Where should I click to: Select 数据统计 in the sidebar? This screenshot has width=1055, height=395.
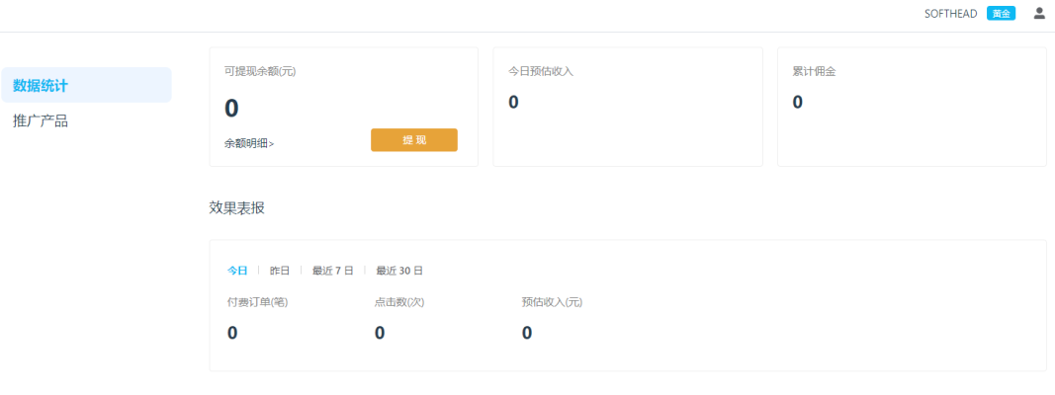coord(86,86)
